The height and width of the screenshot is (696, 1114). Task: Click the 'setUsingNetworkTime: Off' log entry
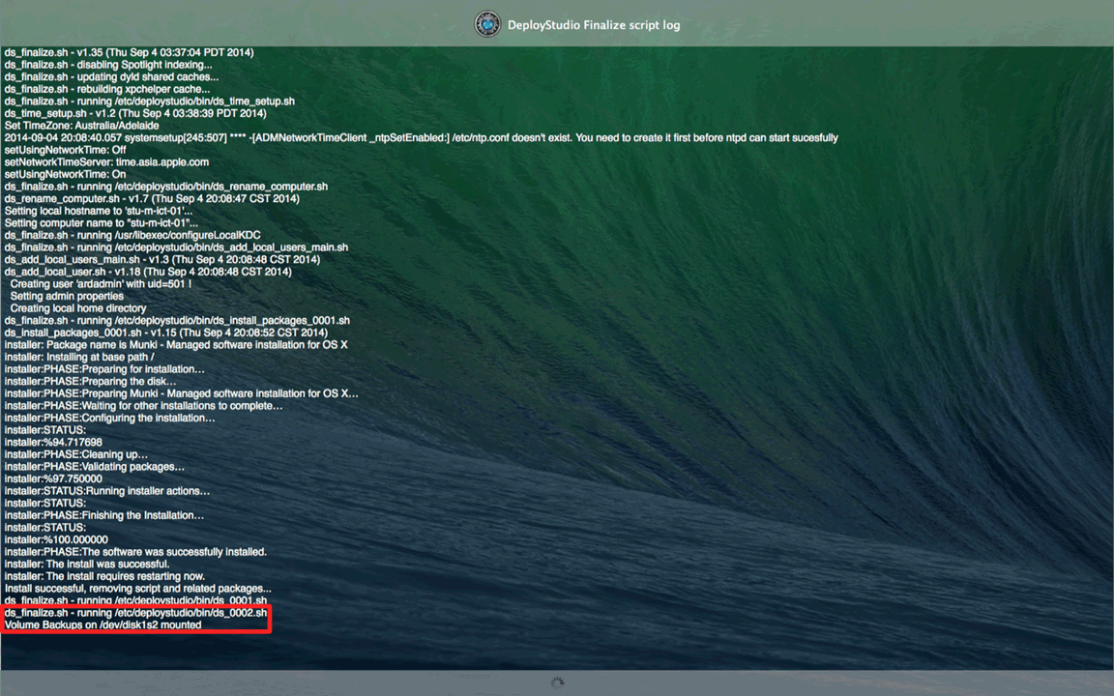(65, 150)
